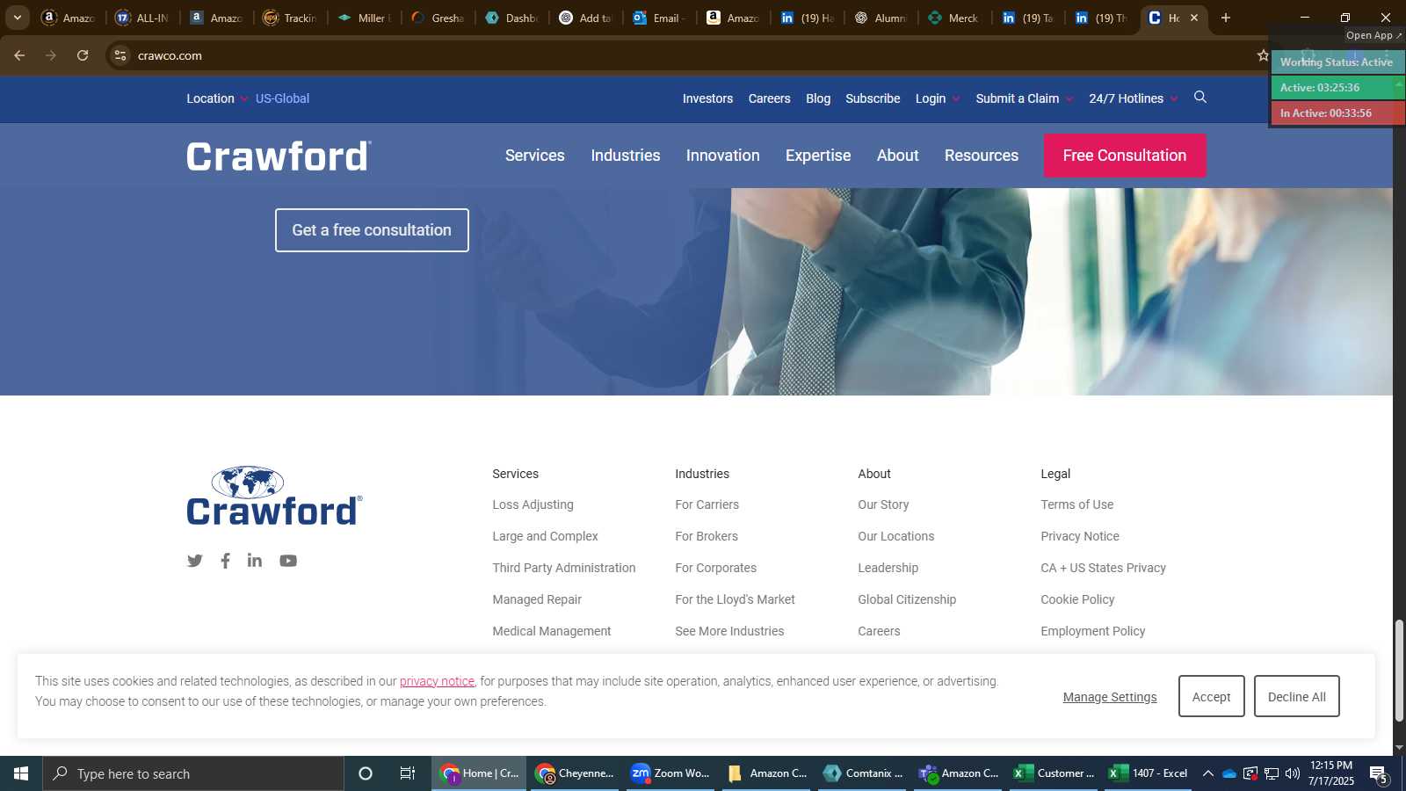Expand the Location dropdown
This screenshot has height=791, width=1406.
tap(217, 98)
